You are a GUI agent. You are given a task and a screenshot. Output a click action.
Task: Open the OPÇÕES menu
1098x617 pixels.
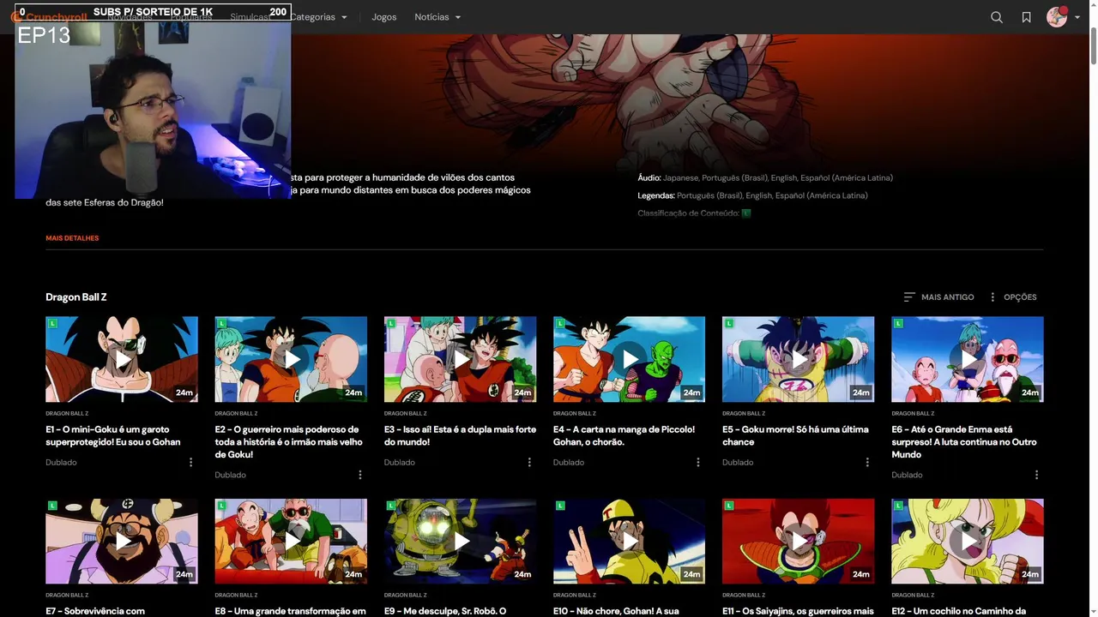[1012, 297]
